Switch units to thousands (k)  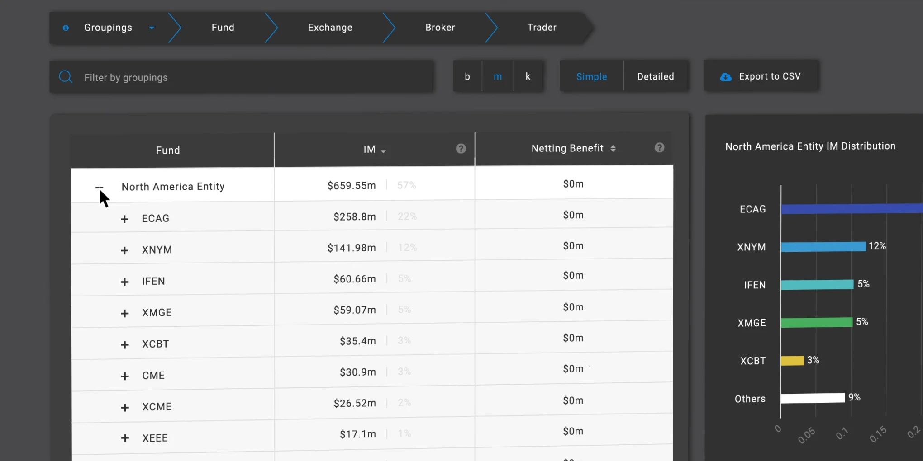coord(528,76)
